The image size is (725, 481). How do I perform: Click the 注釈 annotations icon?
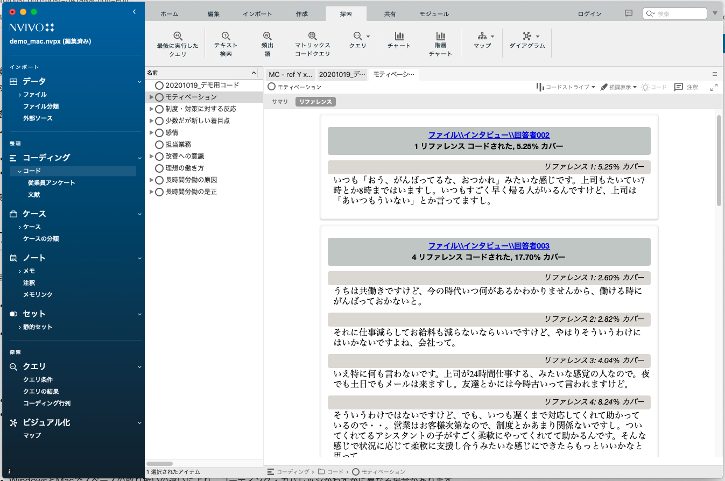coord(679,87)
